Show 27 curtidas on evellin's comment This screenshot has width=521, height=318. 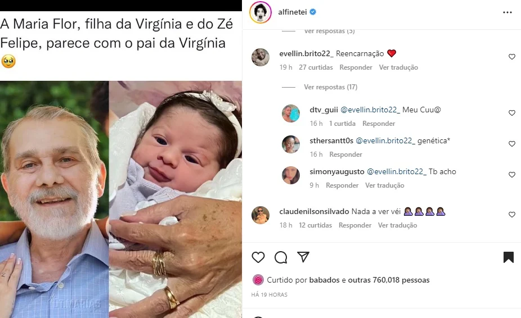[316, 67]
